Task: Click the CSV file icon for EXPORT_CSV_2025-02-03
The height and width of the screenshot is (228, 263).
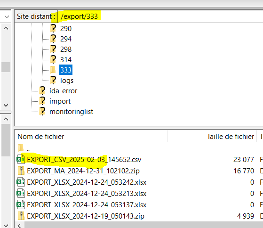Action: pos(21,159)
